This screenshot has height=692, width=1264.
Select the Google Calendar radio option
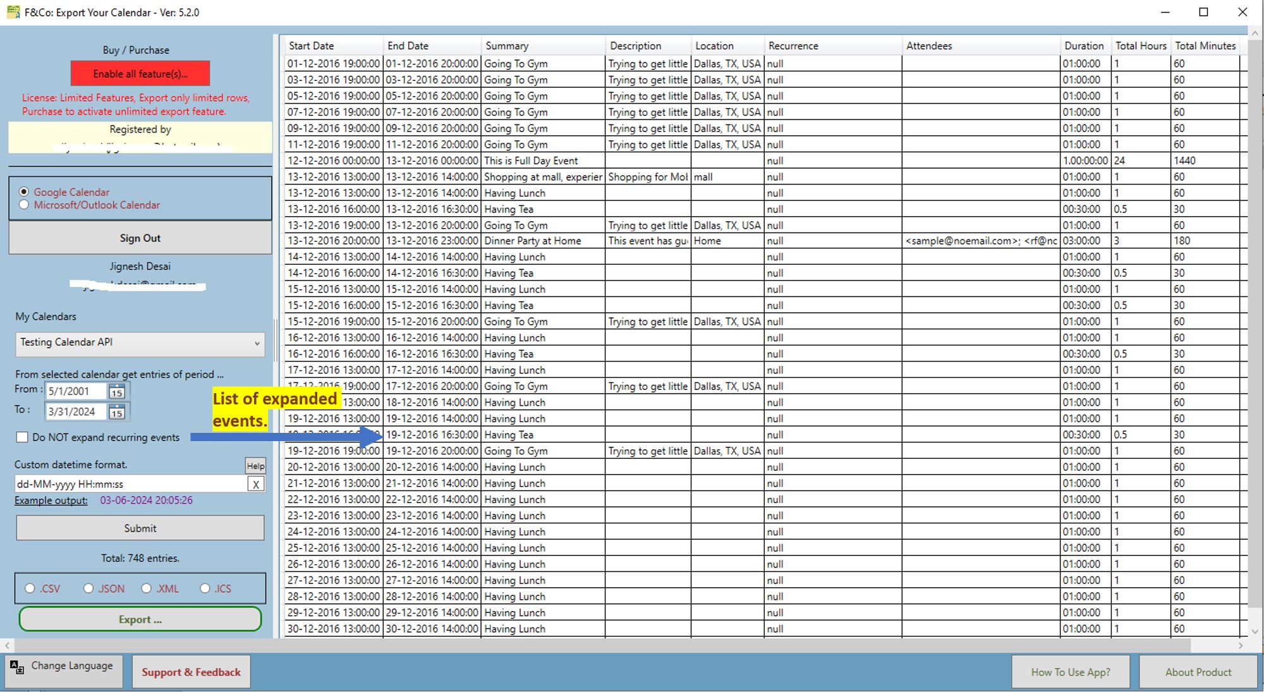click(x=24, y=191)
